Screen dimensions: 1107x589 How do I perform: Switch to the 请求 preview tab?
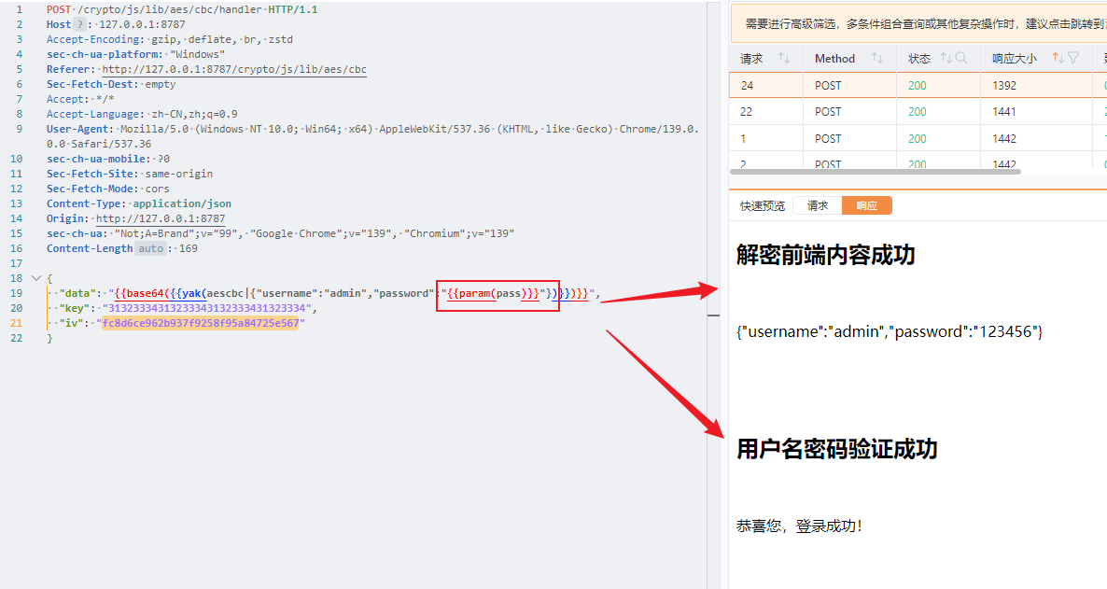coord(818,205)
